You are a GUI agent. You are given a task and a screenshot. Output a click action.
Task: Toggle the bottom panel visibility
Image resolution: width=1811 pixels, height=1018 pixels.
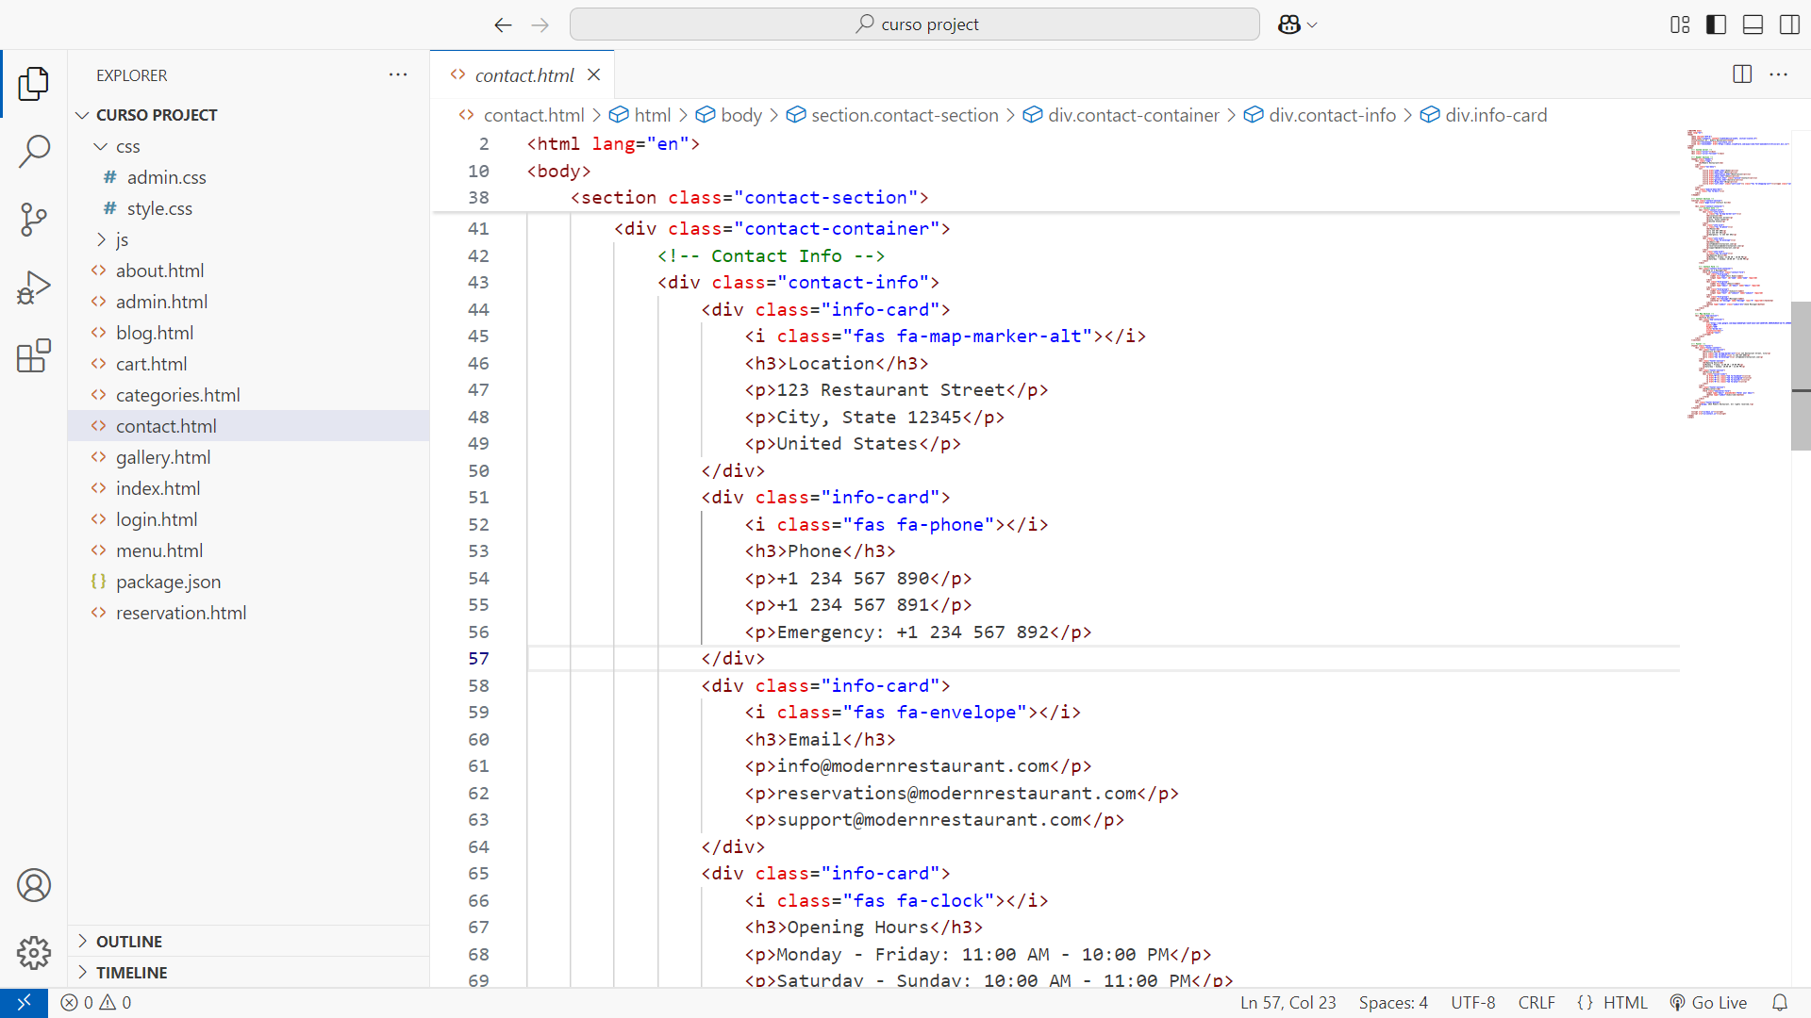point(1753,25)
